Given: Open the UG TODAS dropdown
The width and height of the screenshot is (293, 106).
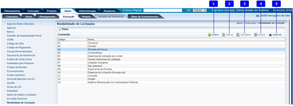Looking at the screenshot, I should coord(199,10).
